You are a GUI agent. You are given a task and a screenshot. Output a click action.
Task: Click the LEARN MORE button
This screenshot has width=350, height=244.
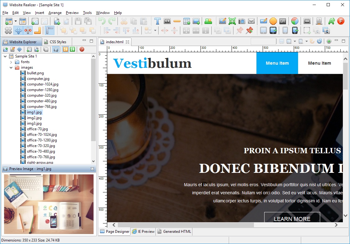[x=292, y=217]
